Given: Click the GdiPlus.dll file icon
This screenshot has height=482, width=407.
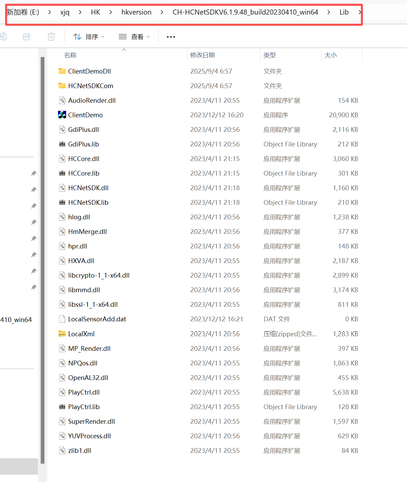Looking at the screenshot, I should [62, 129].
